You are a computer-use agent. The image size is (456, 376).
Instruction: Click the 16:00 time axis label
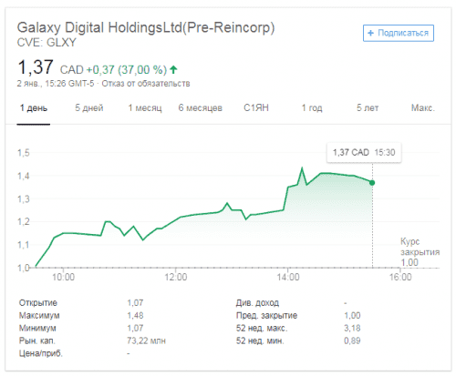(400, 277)
